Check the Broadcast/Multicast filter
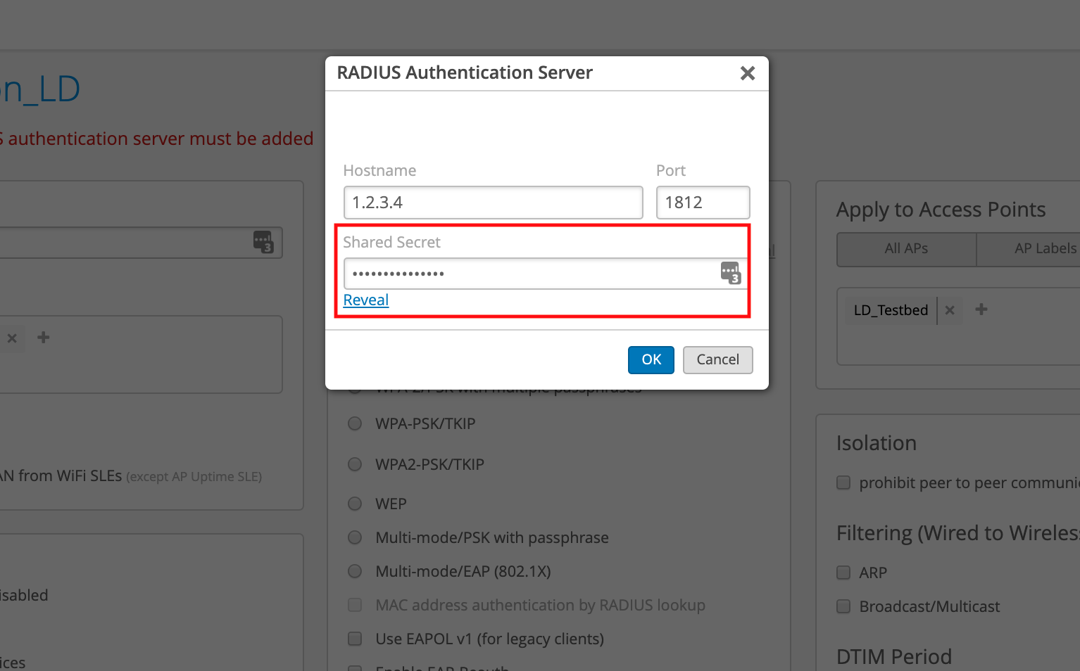This screenshot has height=671, width=1080. click(x=843, y=606)
